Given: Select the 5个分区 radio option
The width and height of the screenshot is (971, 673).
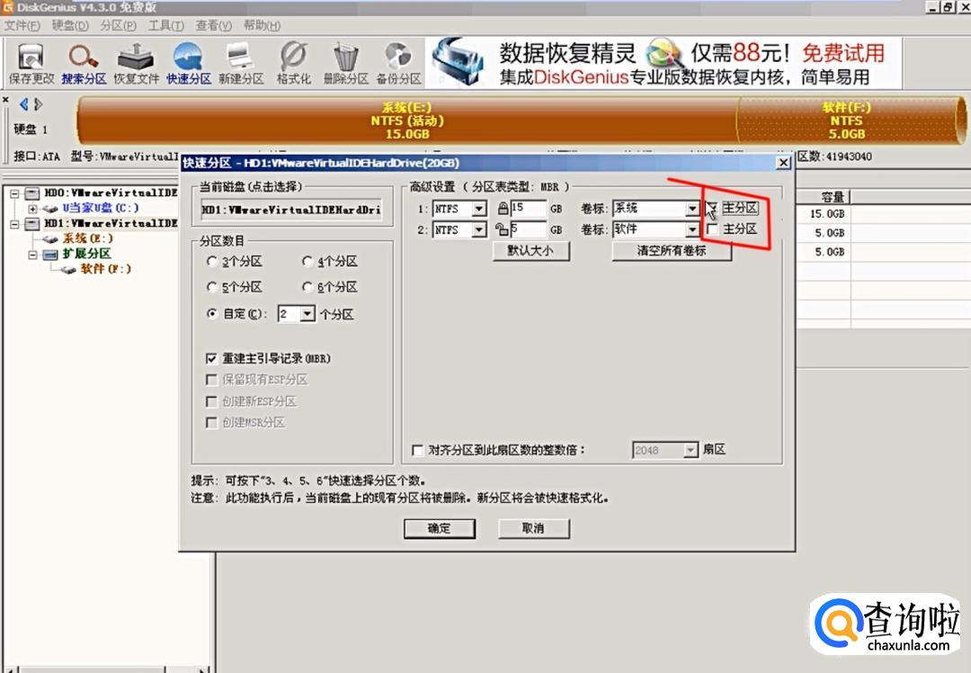Looking at the screenshot, I should click(212, 287).
